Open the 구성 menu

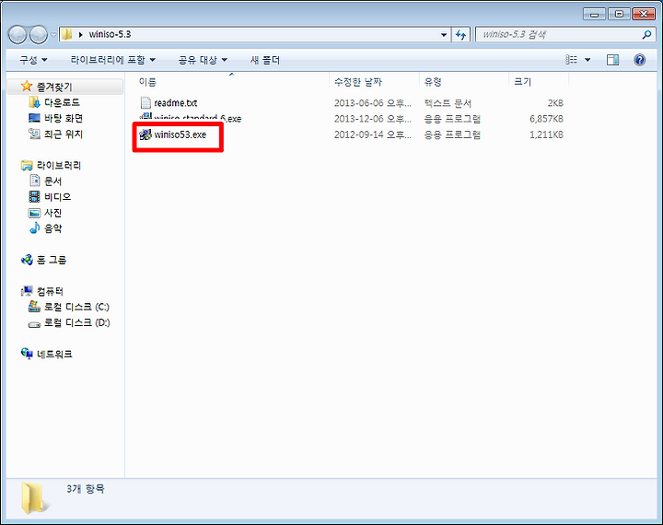click(33, 60)
